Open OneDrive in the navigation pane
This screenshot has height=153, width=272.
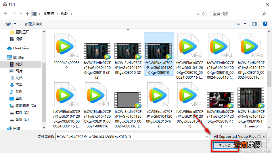coord(18,48)
